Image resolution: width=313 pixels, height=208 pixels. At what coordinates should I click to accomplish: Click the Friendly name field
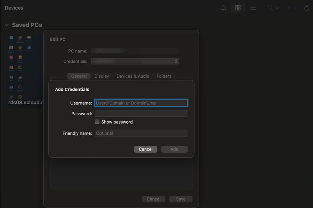141,133
